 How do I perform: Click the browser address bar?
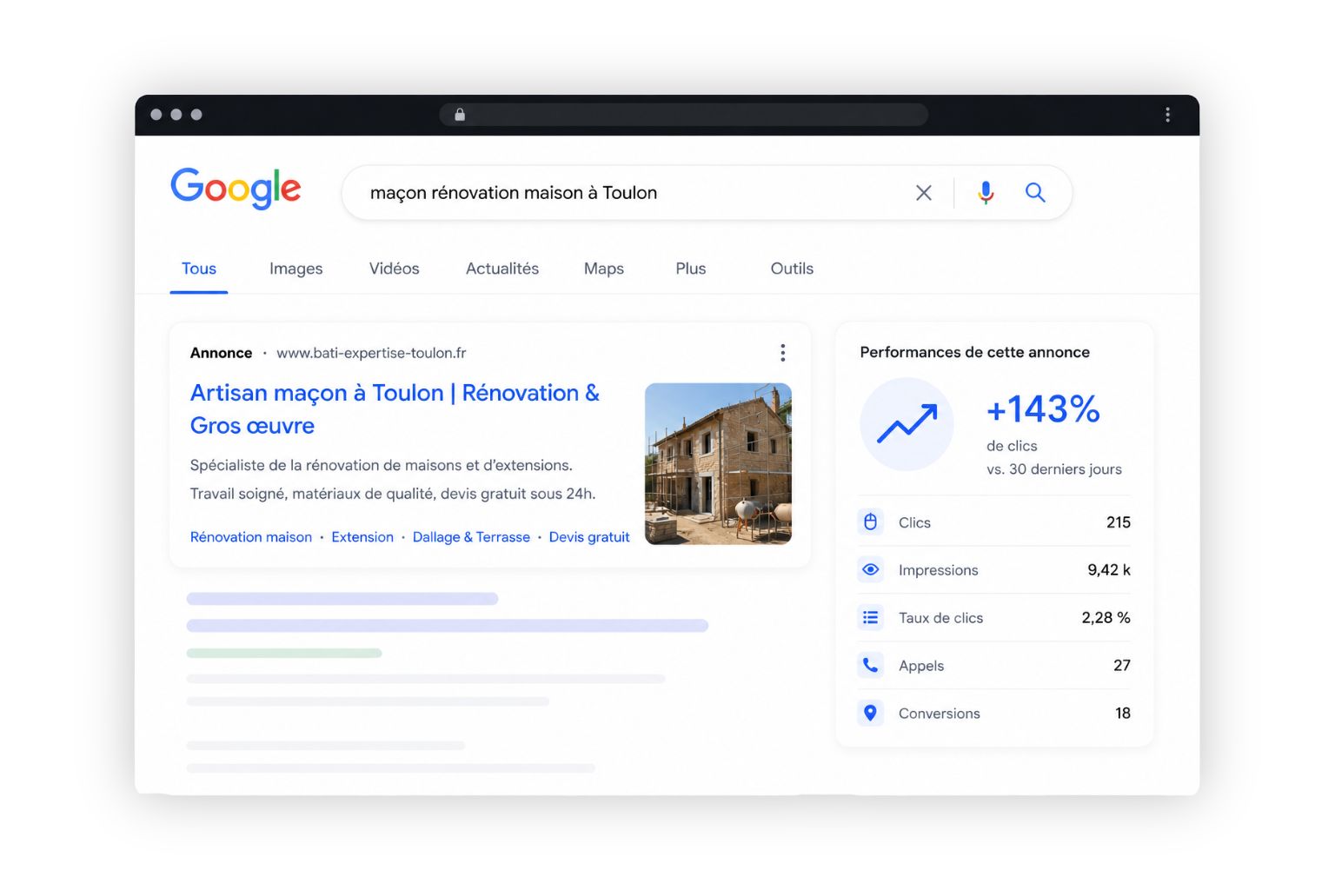(x=683, y=115)
